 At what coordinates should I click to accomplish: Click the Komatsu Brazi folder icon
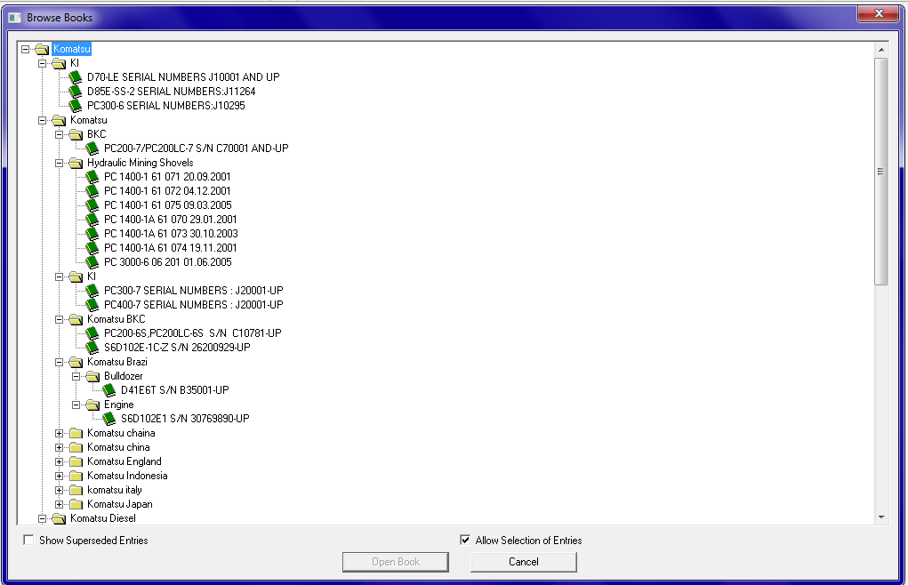click(76, 362)
